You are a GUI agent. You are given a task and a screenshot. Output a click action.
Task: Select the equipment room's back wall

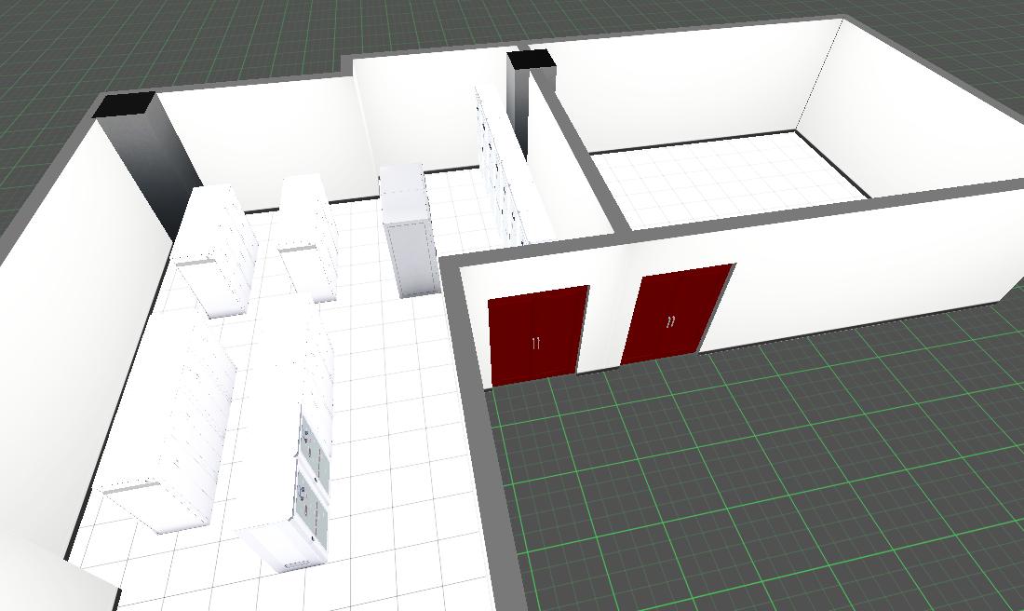pyautogui.click(x=261, y=140)
